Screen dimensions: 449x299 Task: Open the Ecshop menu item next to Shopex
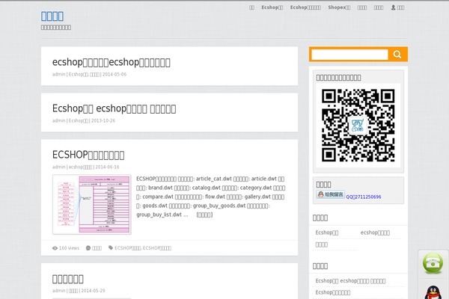tap(305, 7)
